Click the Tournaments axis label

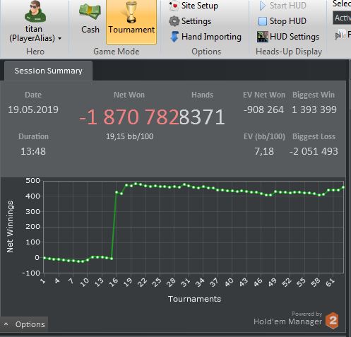tap(194, 299)
